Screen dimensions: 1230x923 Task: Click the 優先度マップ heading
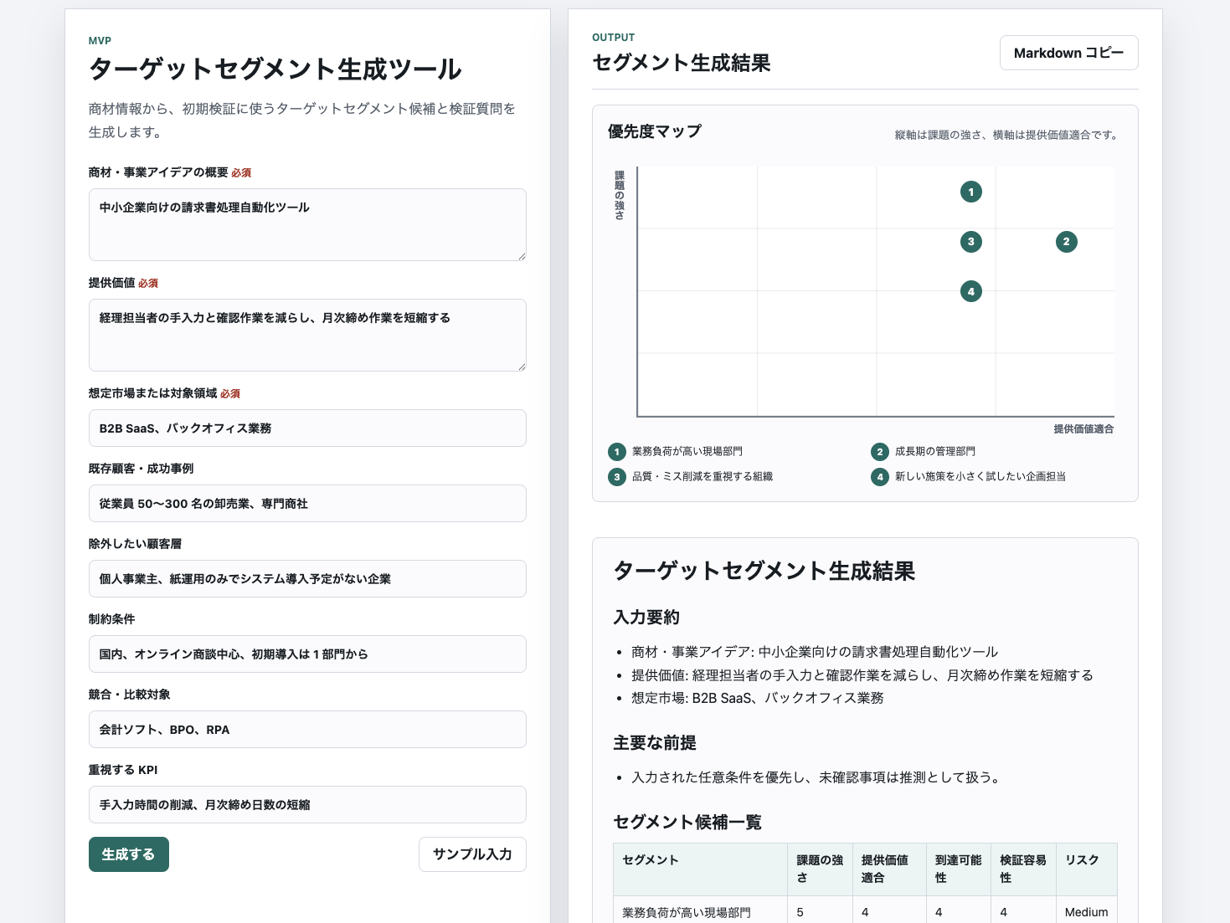pyautogui.click(x=655, y=131)
